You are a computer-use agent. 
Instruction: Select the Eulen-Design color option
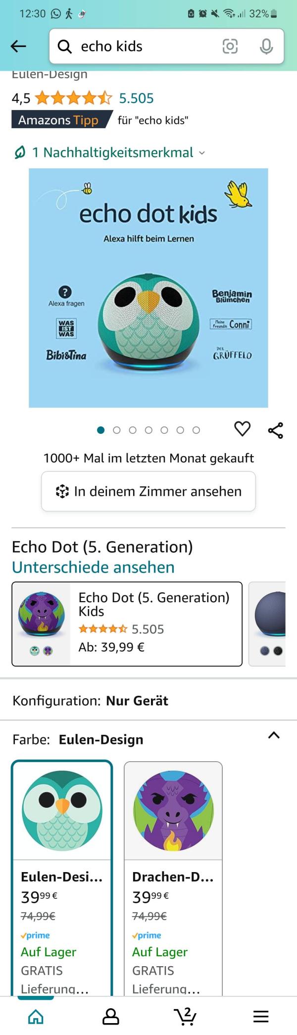tap(62, 842)
